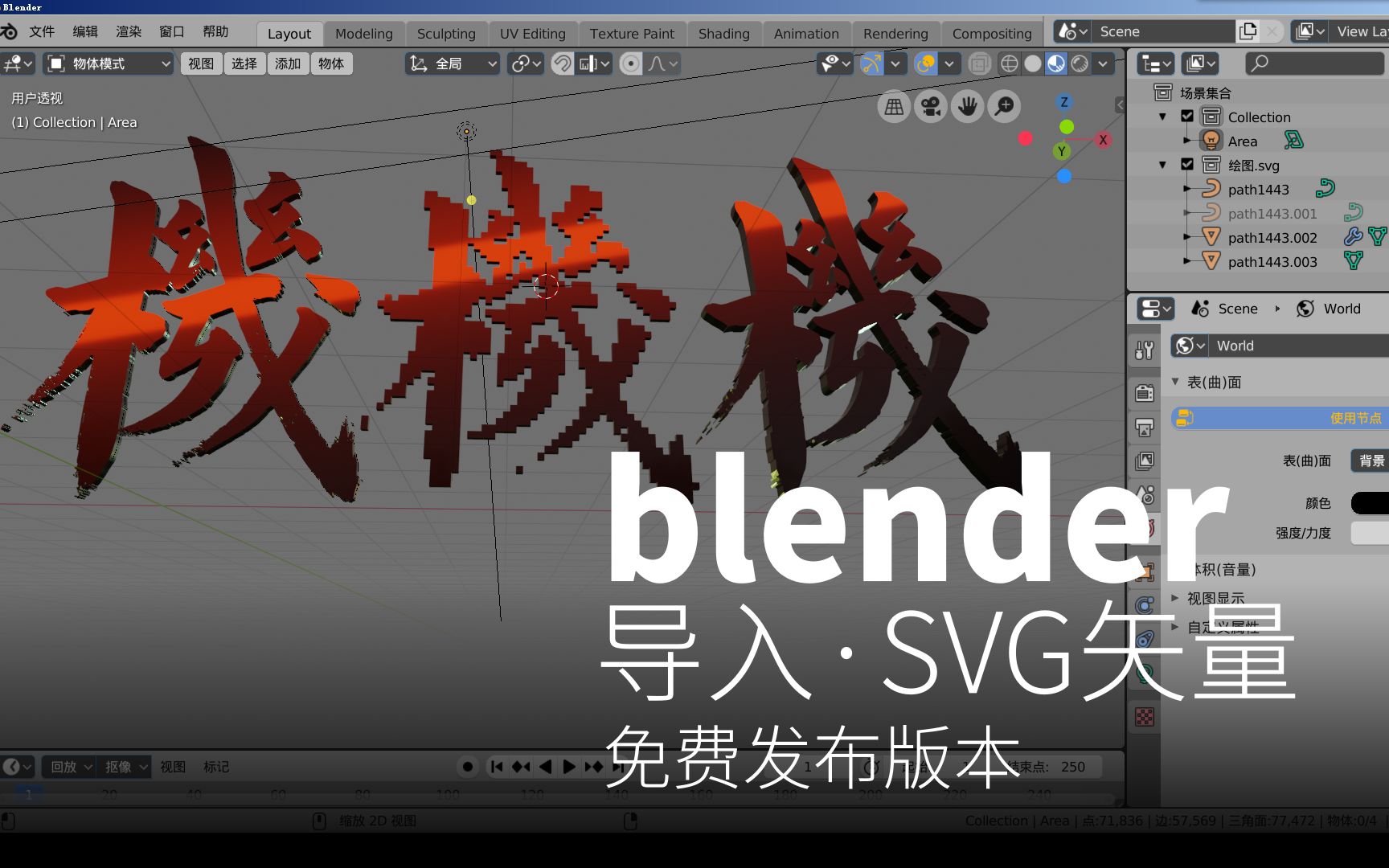Click the World surface 颜色 color swatch
1389x868 pixels.
point(1371,502)
